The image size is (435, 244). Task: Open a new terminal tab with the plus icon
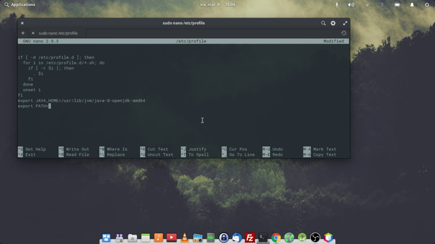(23, 33)
